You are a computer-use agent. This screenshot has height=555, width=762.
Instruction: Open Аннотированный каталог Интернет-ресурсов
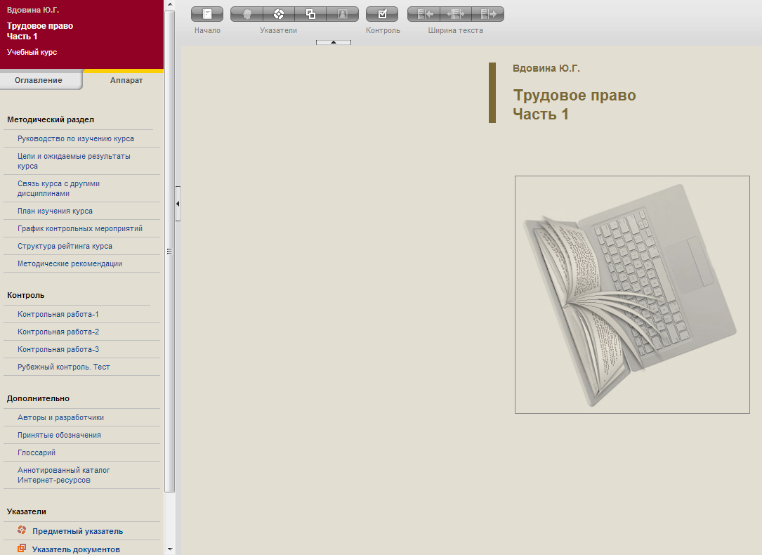click(64, 475)
